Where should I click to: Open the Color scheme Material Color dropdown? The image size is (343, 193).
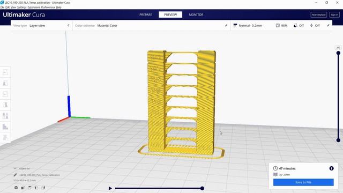tap(151, 25)
